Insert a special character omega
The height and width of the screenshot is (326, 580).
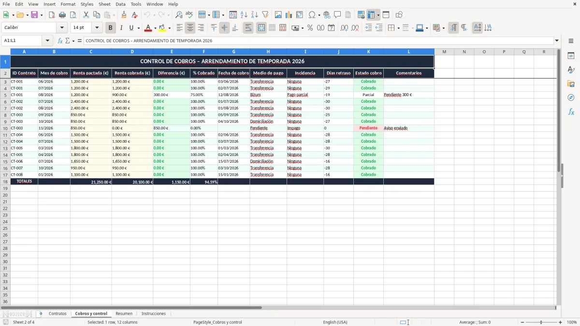pos(312,15)
